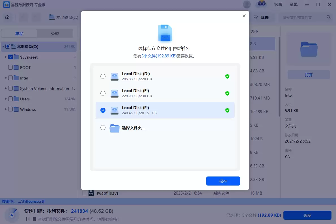Click the 保存 button
Screen dimensions: 336x224
tap(223, 181)
